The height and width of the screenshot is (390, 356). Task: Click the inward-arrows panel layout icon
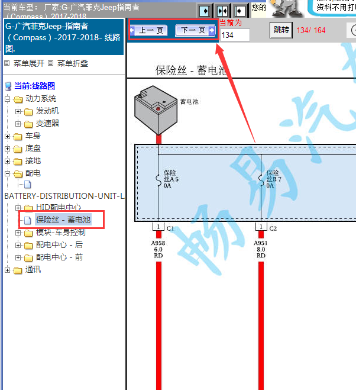[222, 11]
